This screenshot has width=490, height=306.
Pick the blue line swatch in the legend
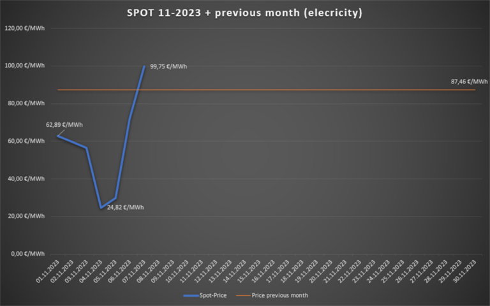191,295
